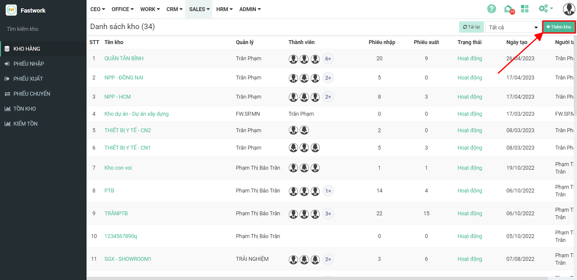Open the NPP - ĐỒNG NAI warehouse link

[x=124, y=78]
